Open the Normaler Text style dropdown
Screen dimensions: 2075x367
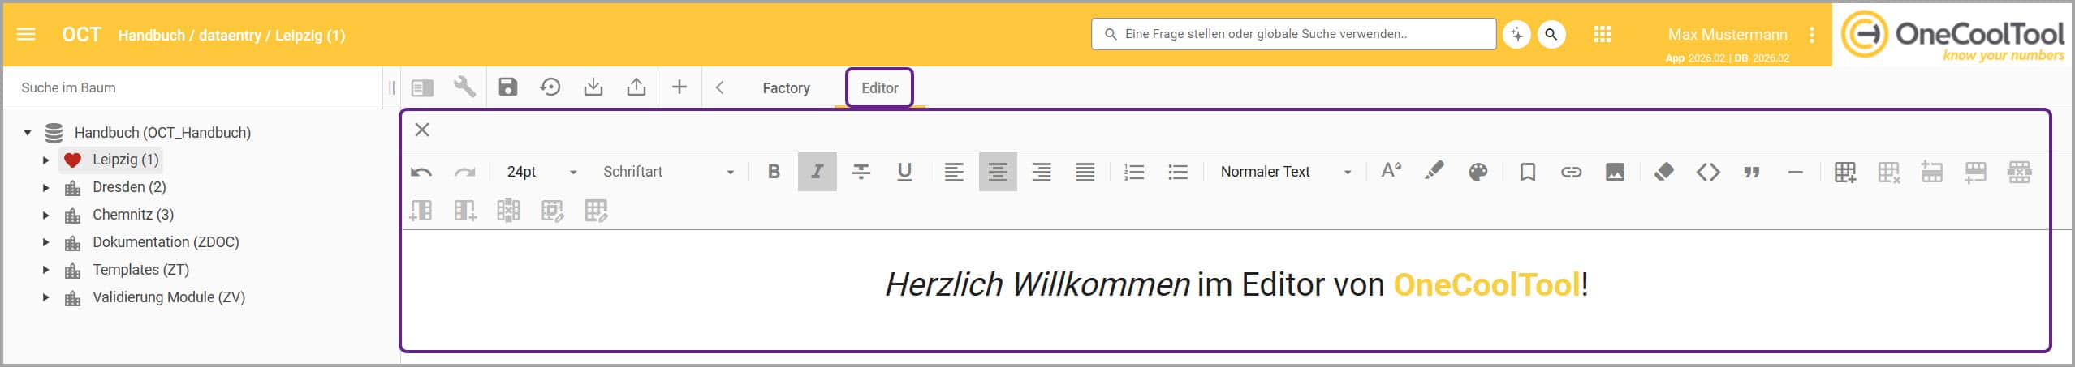[1286, 172]
